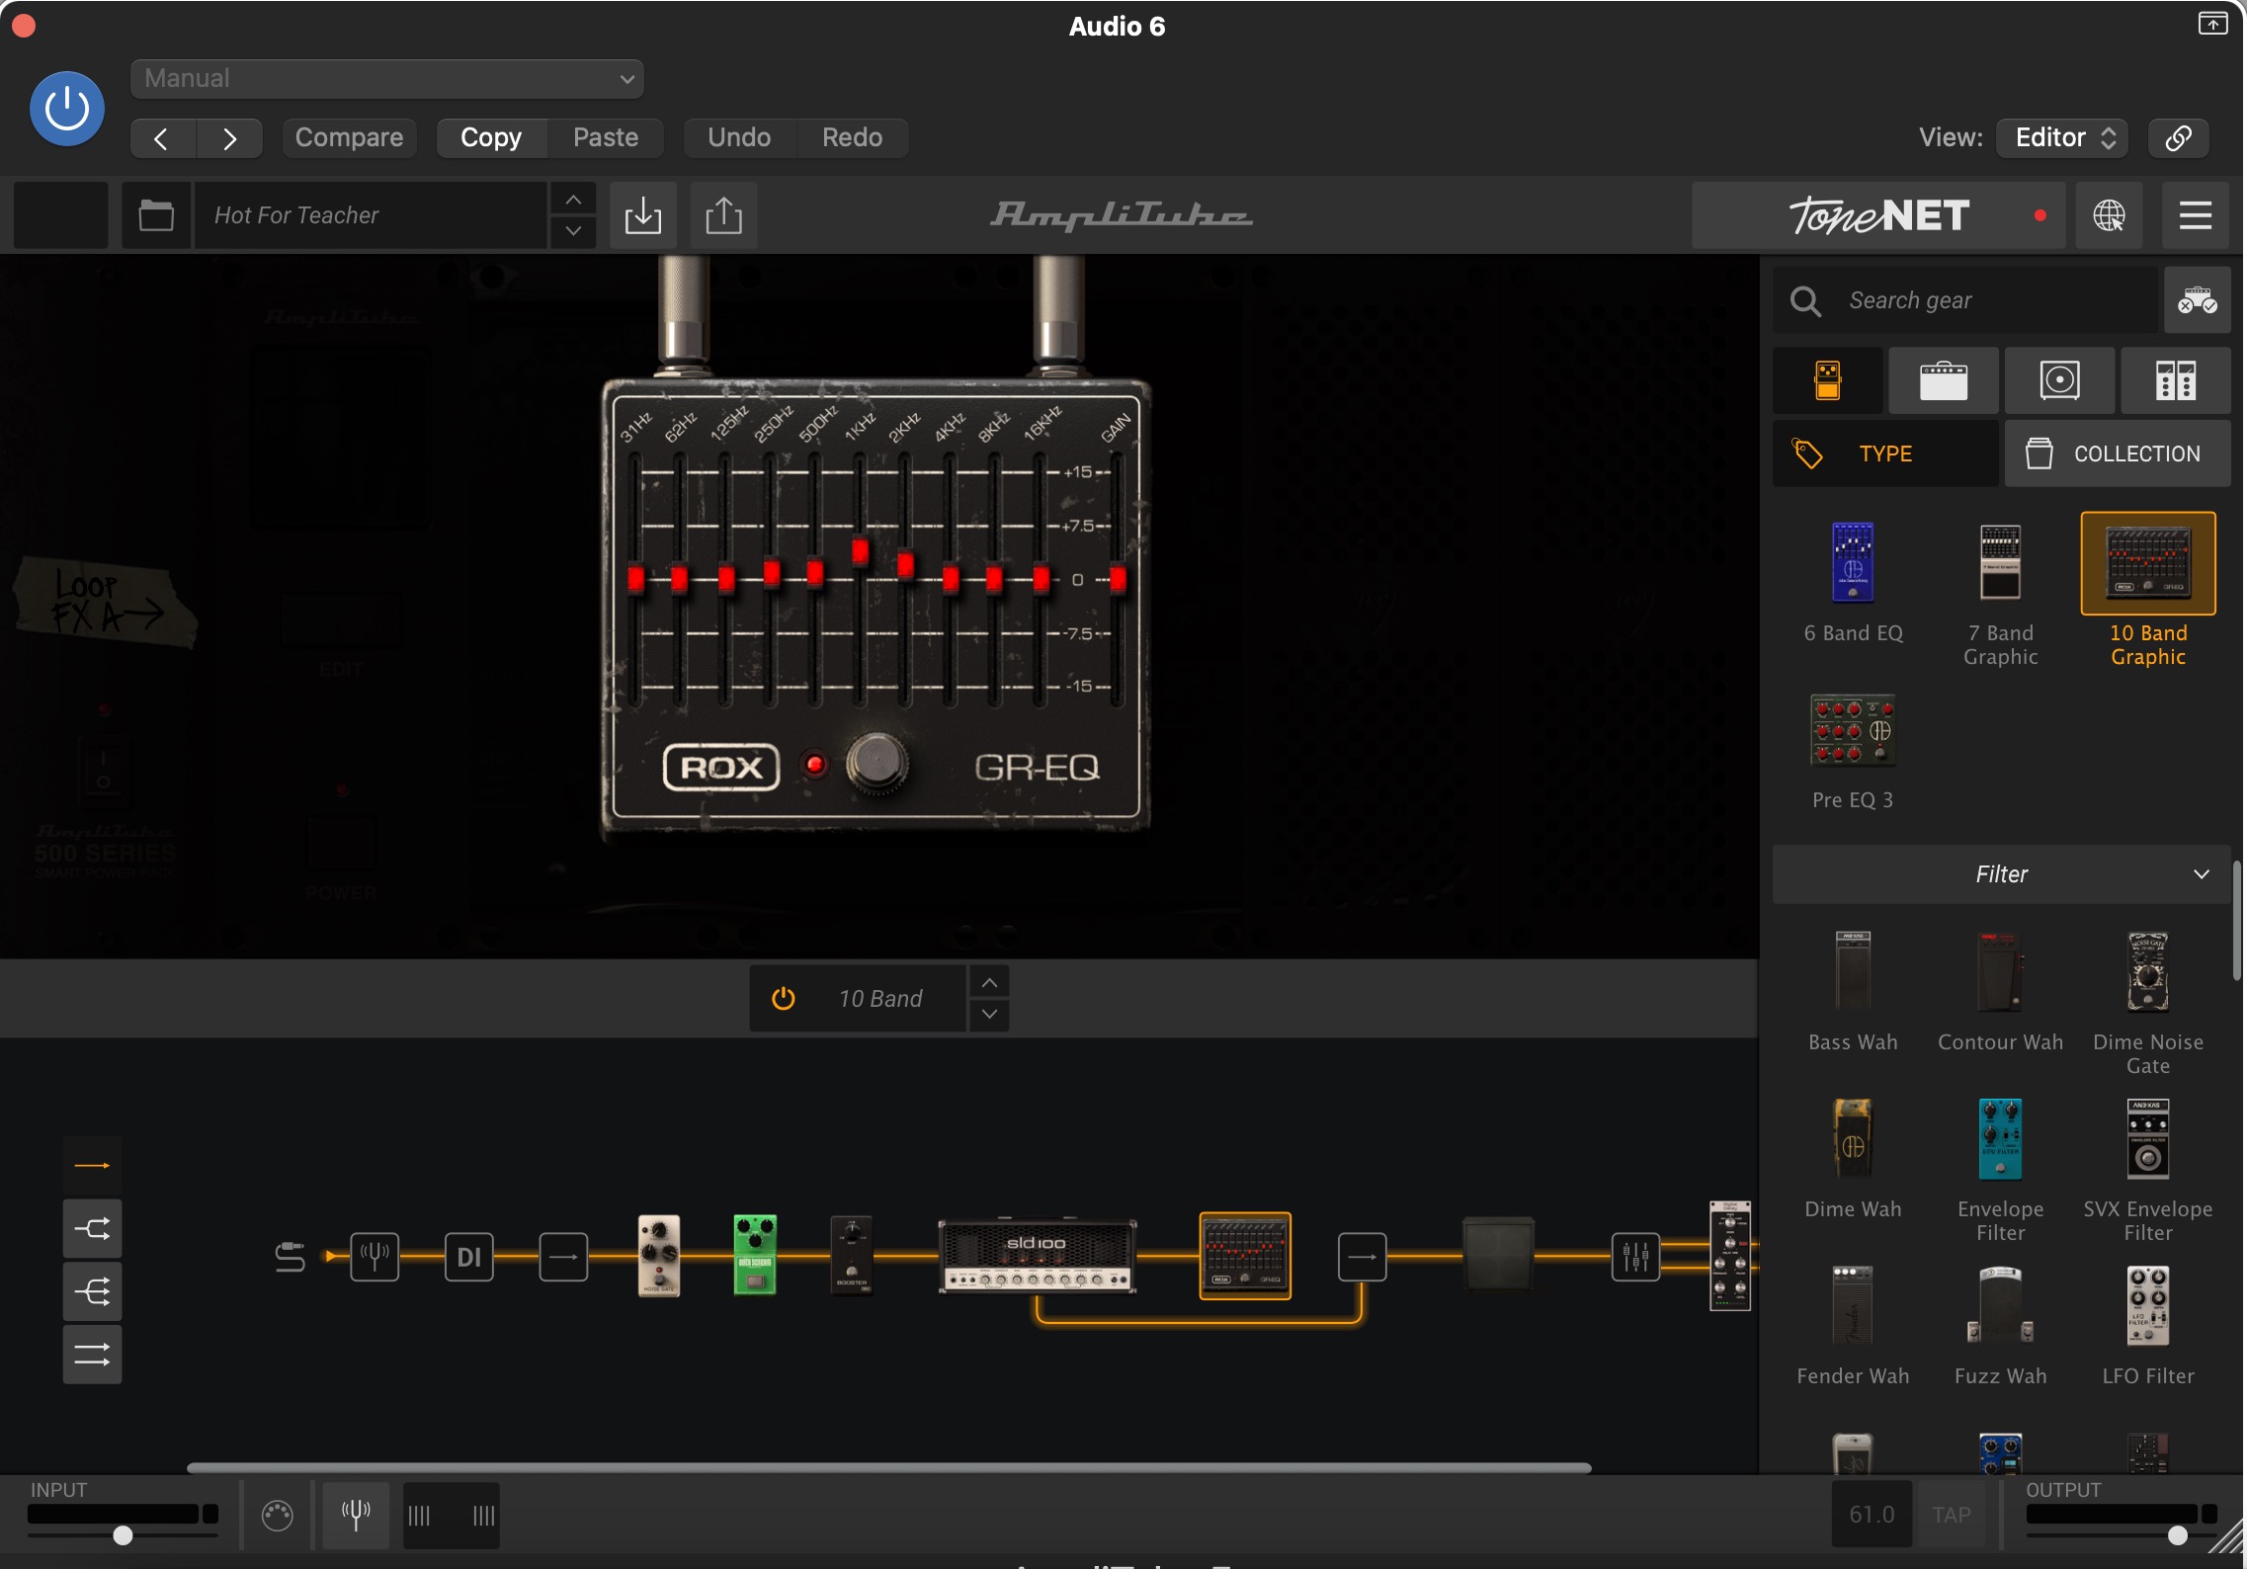Click the Hot For Teacher preset name
The width and height of the screenshot is (2247, 1569).
(x=371, y=214)
